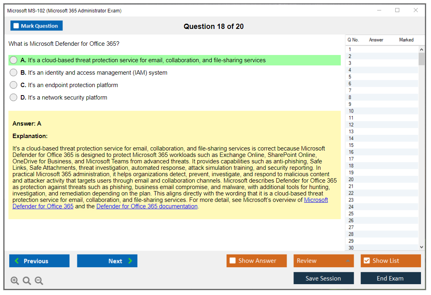
Task: Click the cloud-based threat protection answer text
Action: (x=147, y=60)
